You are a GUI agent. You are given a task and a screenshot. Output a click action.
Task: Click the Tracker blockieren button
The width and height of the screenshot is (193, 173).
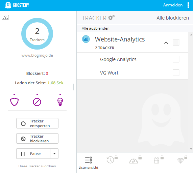pyautogui.click(x=37, y=139)
